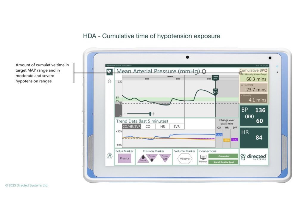Open Cumulative BP settings gear
This screenshot has height=215, width=305.
point(266,70)
